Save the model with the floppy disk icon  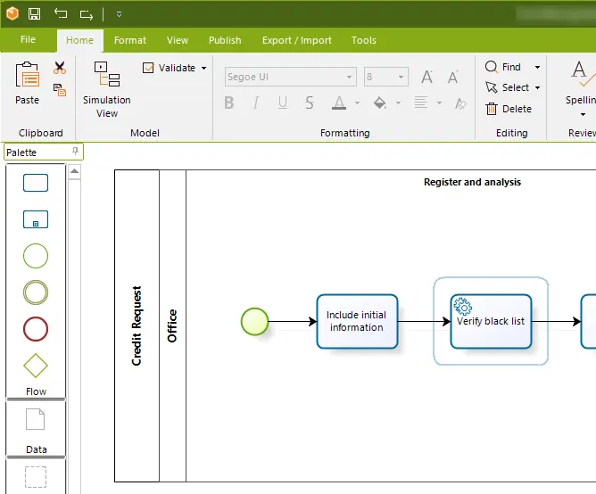point(34,14)
